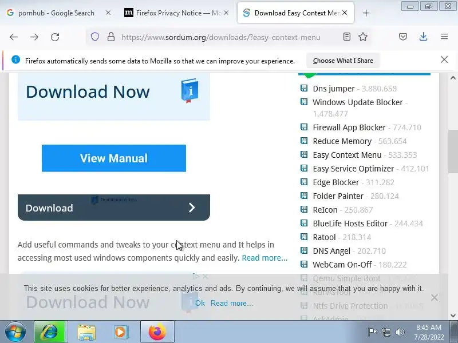Click the address bar URL field

pos(221,37)
